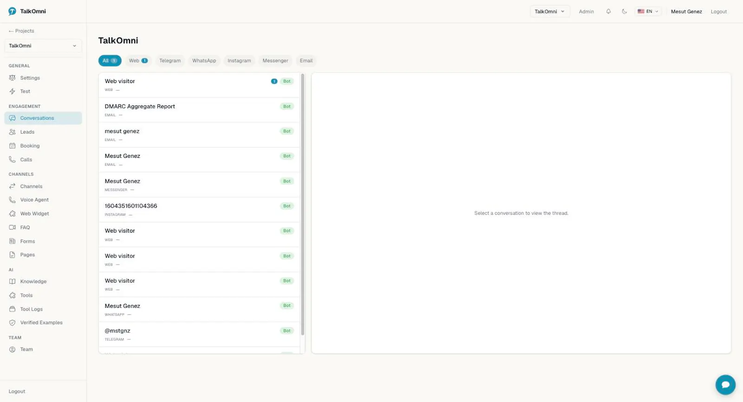This screenshot has height=402, width=743.
Task: Open the Knowledge sidebar label
Action: click(33, 281)
